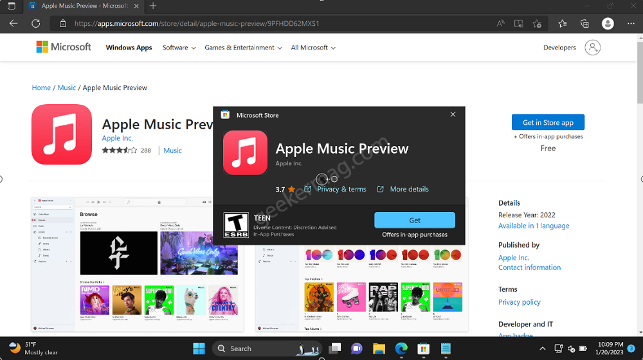Open Privacy & terms link in popup
Viewport: 643px width, 360px height.
tap(341, 189)
